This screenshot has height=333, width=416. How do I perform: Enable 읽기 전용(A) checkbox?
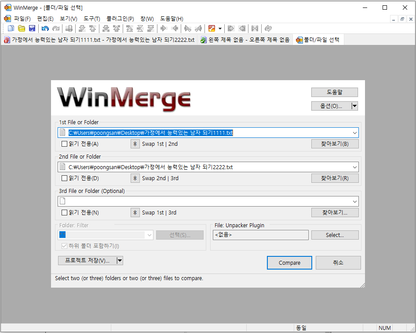pos(64,144)
